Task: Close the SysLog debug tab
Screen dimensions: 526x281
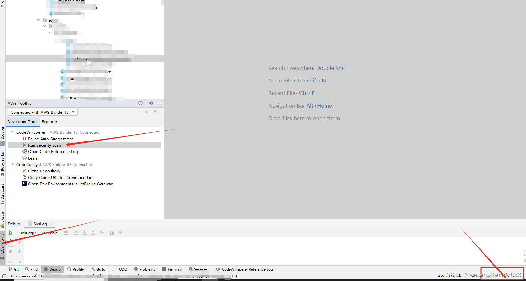Action: 51,224
